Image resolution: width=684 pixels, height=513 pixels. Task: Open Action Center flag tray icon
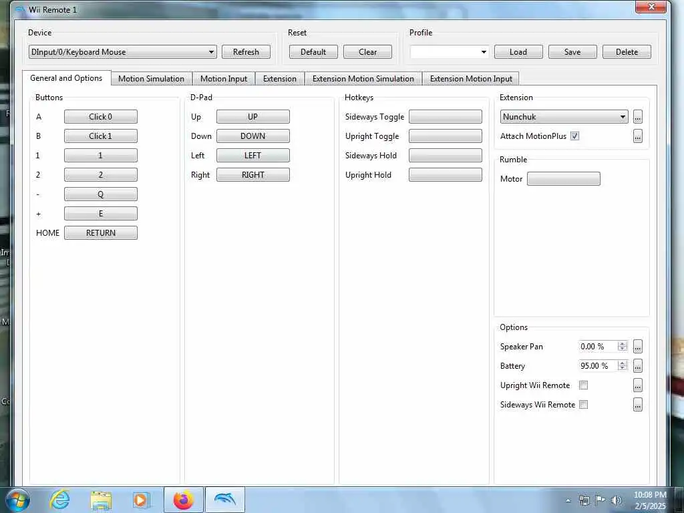601,500
